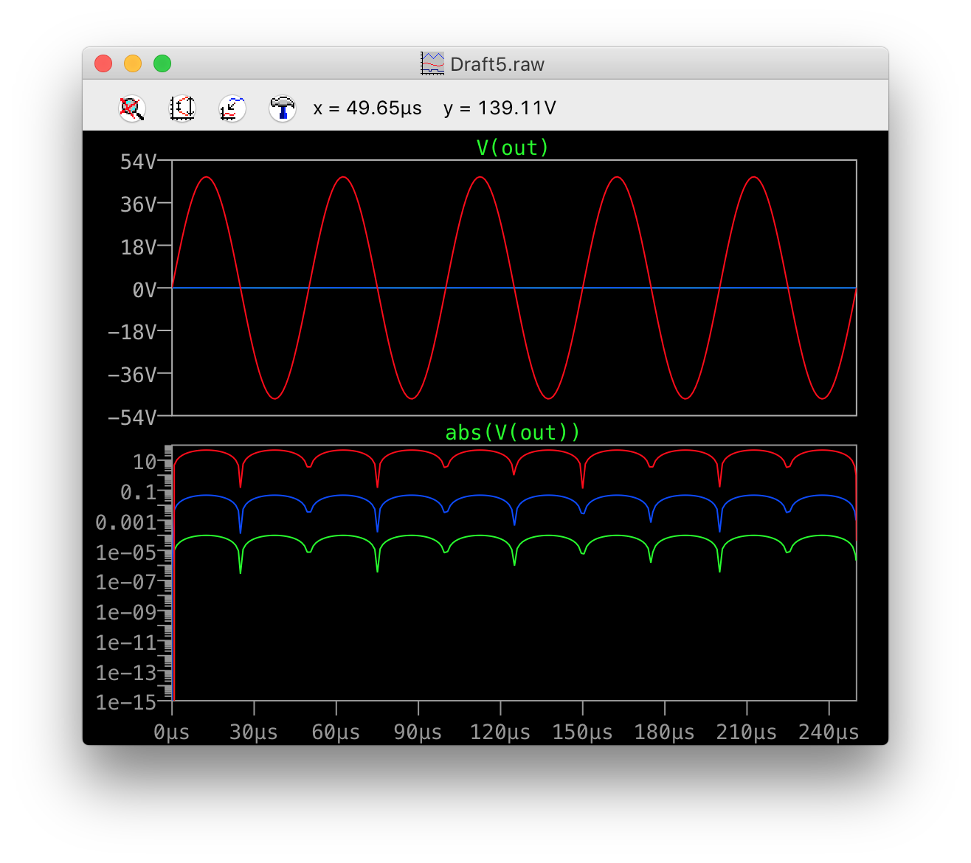Click the Draft5.raw document icon in title bar
Image resolution: width=971 pixels, height=863 pixels.
coord(432,64)
